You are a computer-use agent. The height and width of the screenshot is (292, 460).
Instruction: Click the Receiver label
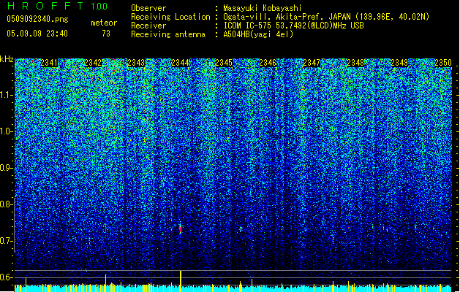148,26
